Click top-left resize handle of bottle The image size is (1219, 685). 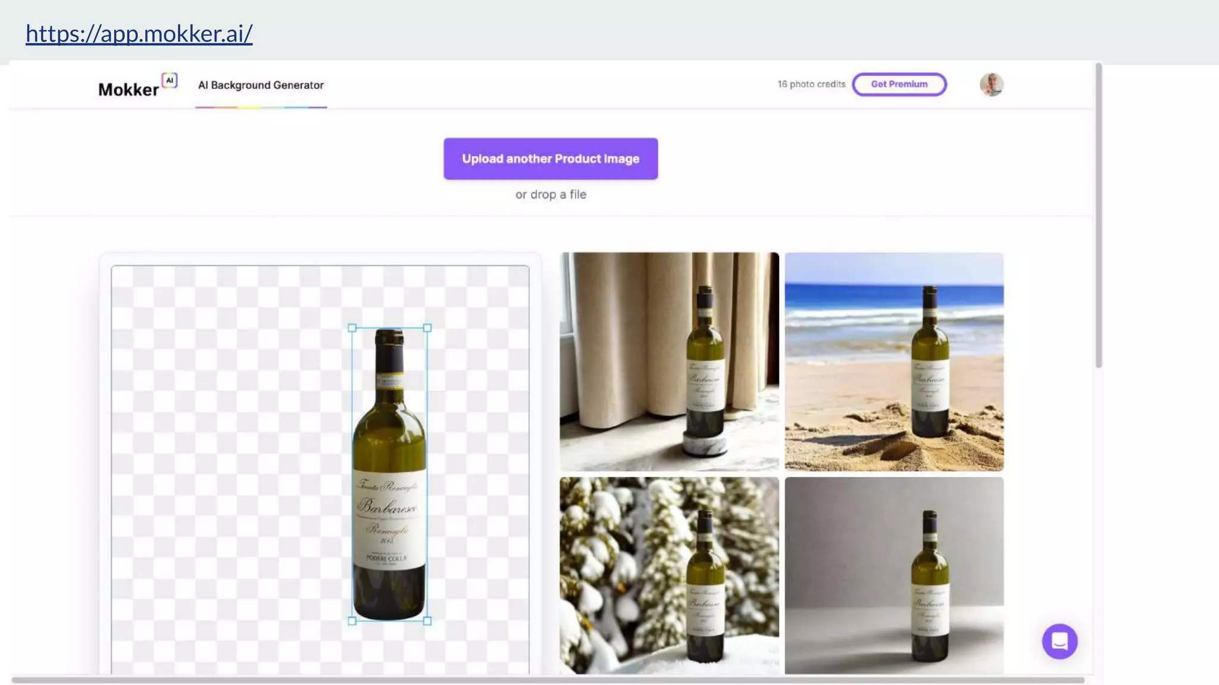click(352, 328)
